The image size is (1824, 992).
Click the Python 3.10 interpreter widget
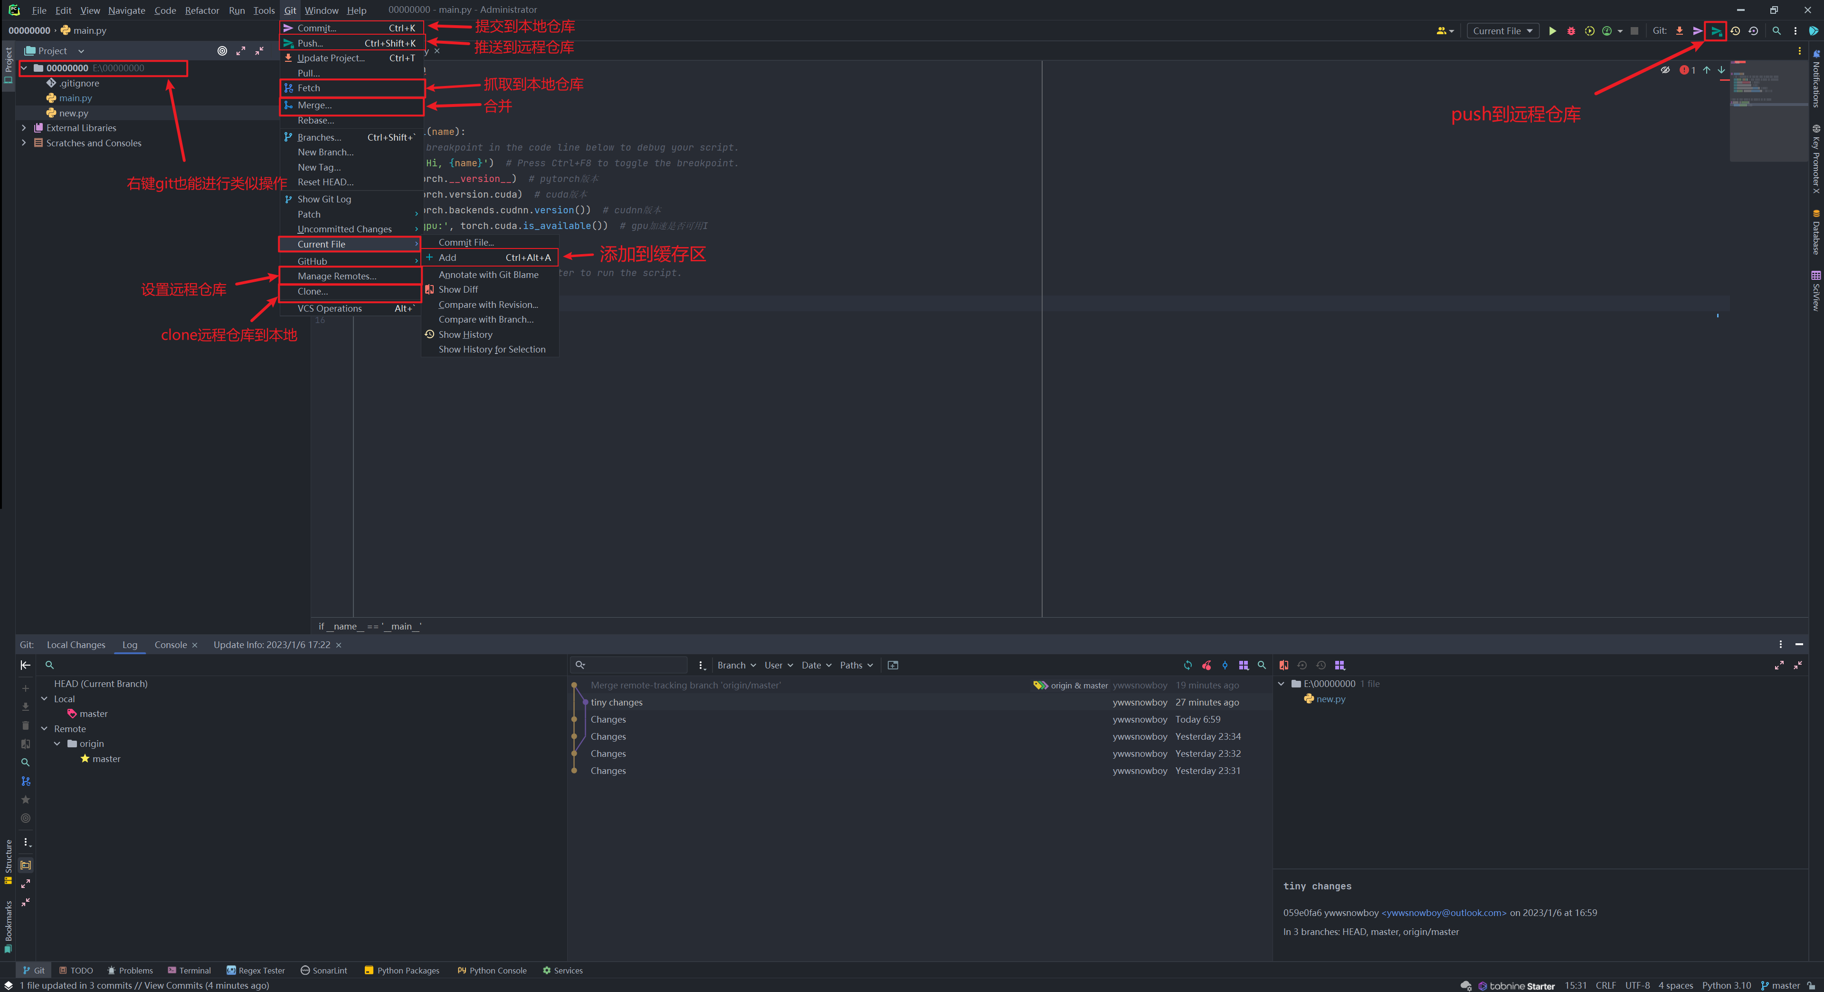(1726, 986)
